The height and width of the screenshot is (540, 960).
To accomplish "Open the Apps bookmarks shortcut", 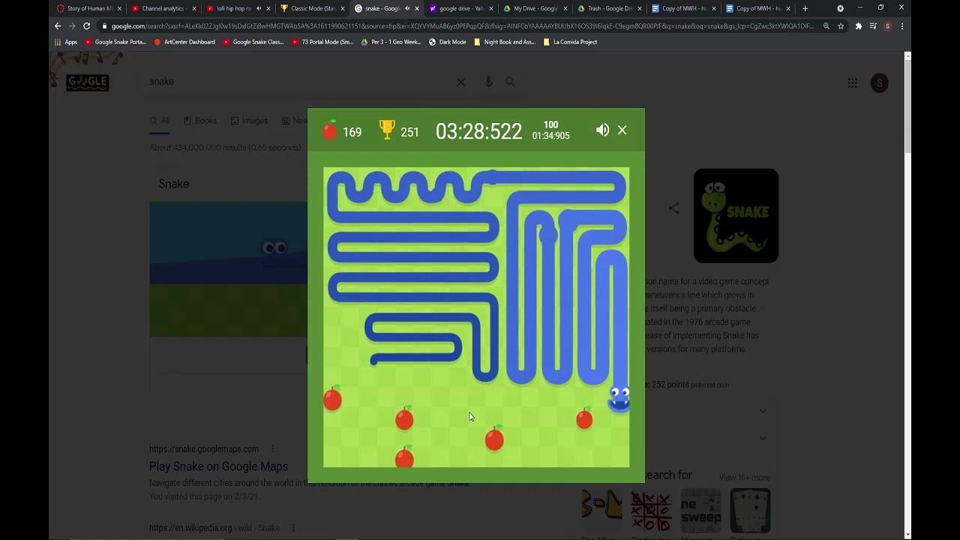I will [66, 42].
